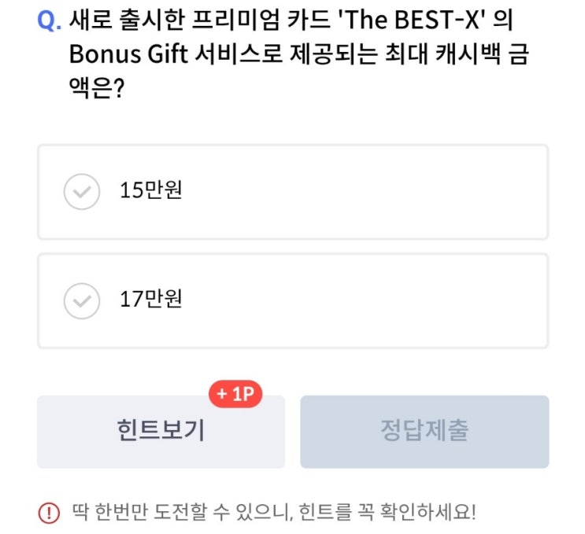
Task: Tap the 17만원 label text
Action: tap(150, 300)
